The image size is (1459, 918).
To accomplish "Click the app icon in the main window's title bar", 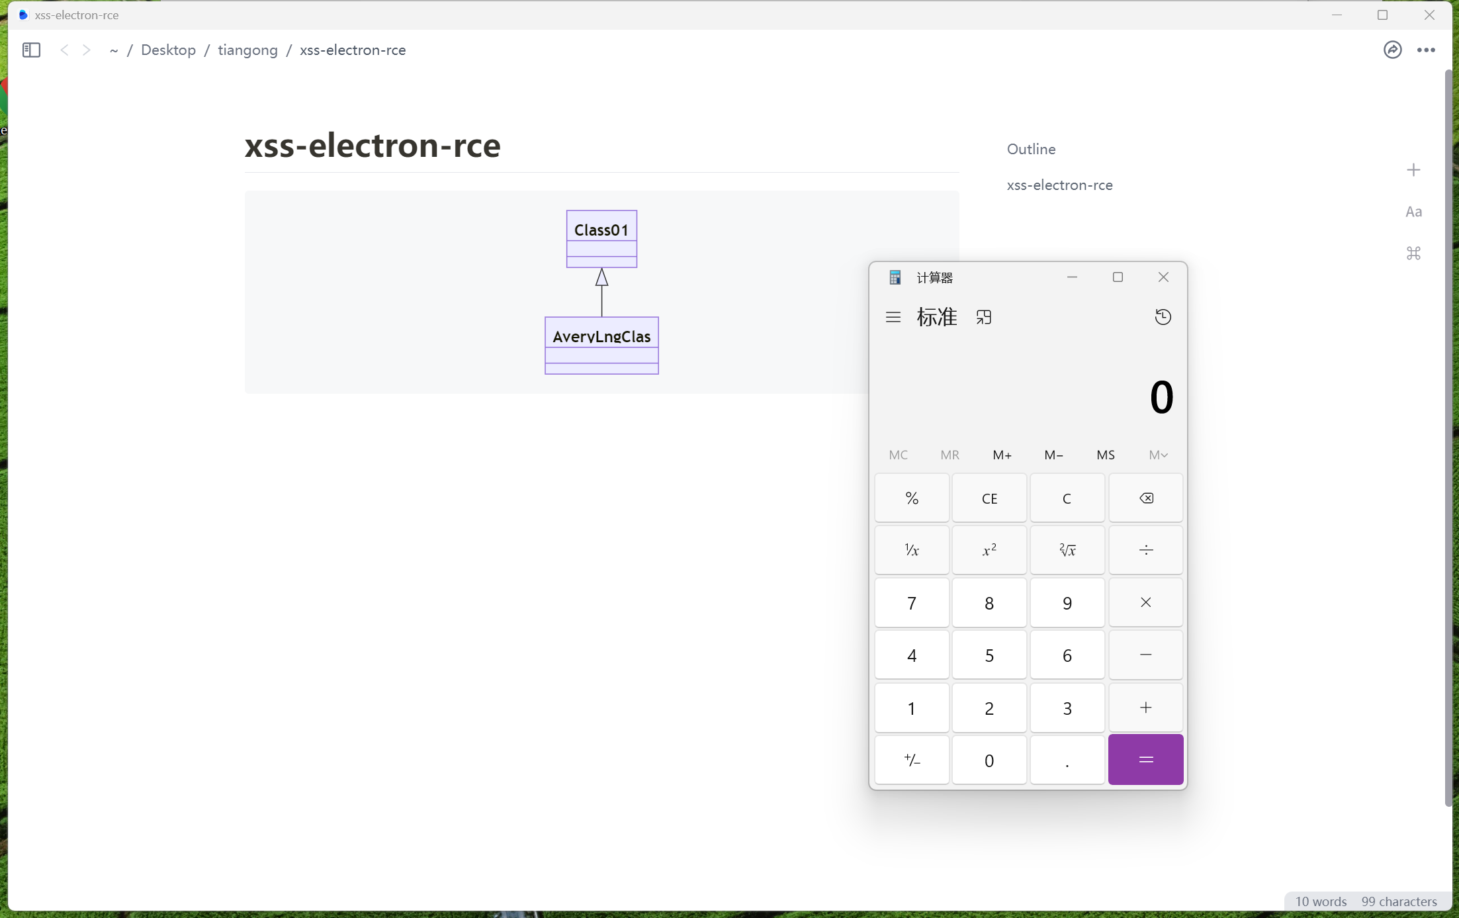I will tap(23, 15).
